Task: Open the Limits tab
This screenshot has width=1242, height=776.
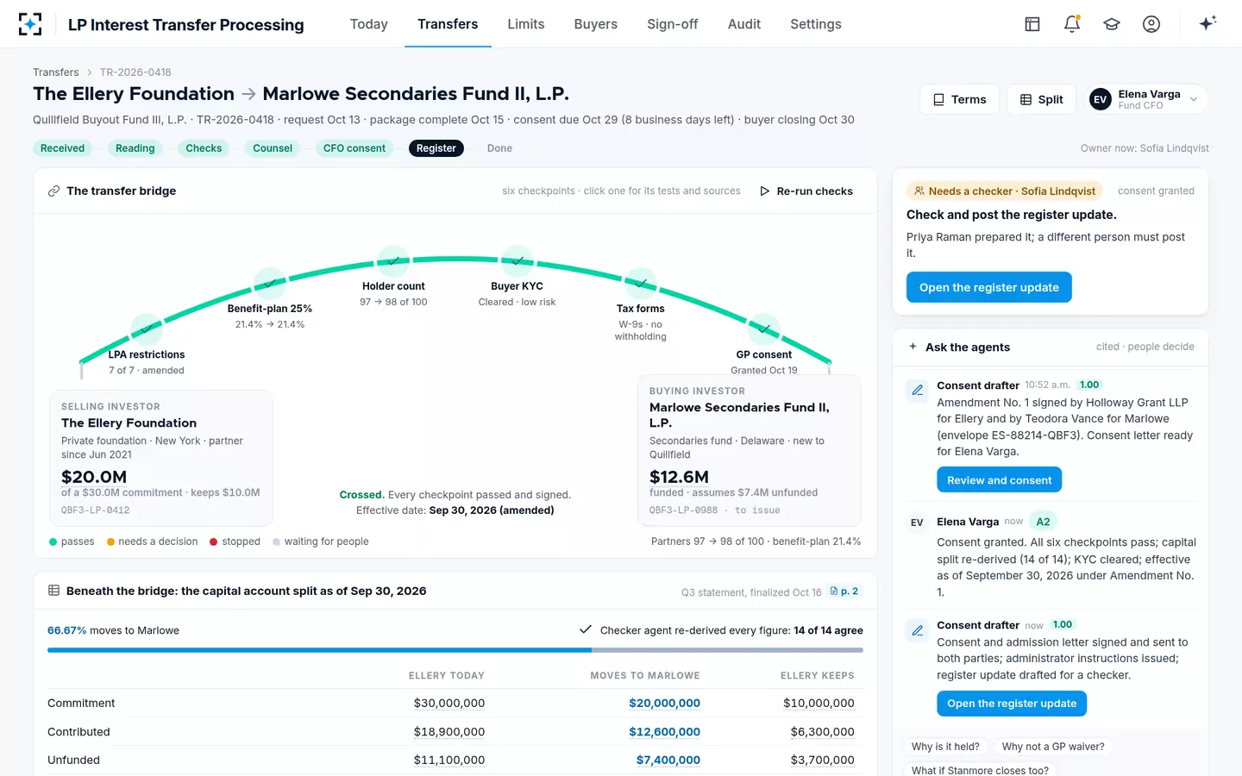Action: point(526,24)
